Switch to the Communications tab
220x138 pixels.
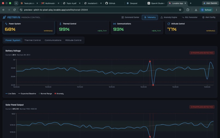[53, 40]
